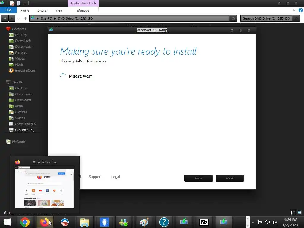Open Pictures under Favorites
The image size is (304, 228).
tap(18, 53)
